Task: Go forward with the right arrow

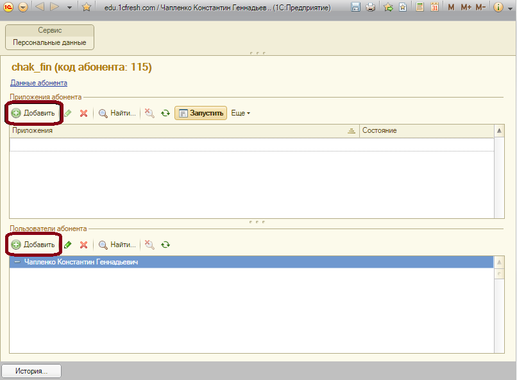Action: (x=55, y=6)
